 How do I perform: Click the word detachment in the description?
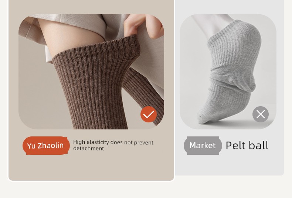click(89, 148)
